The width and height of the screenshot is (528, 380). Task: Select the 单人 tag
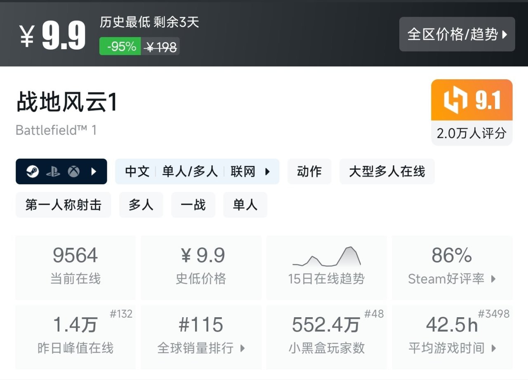pyautogui.click(x=245, y=205)
